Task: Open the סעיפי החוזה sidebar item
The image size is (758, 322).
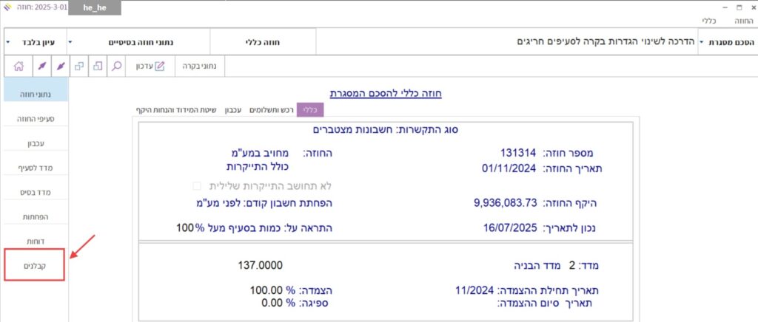Action: click(x=35, y=118)
